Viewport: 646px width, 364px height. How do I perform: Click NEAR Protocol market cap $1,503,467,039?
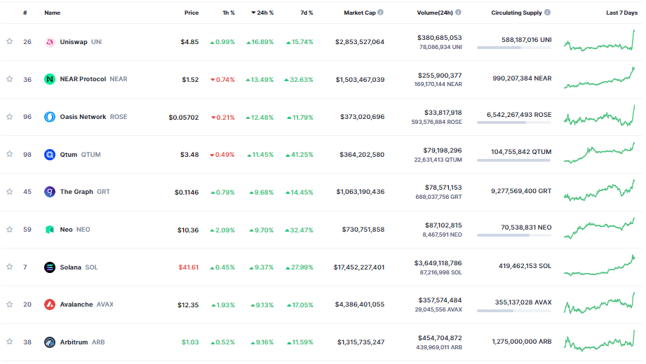pyautogui.click(x=360, y=79)
